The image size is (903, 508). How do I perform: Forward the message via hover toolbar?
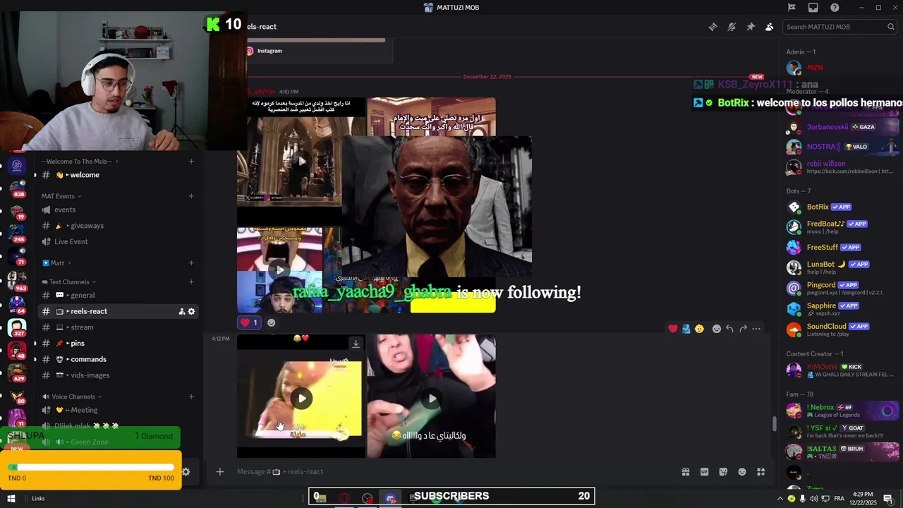coord(743,329)
